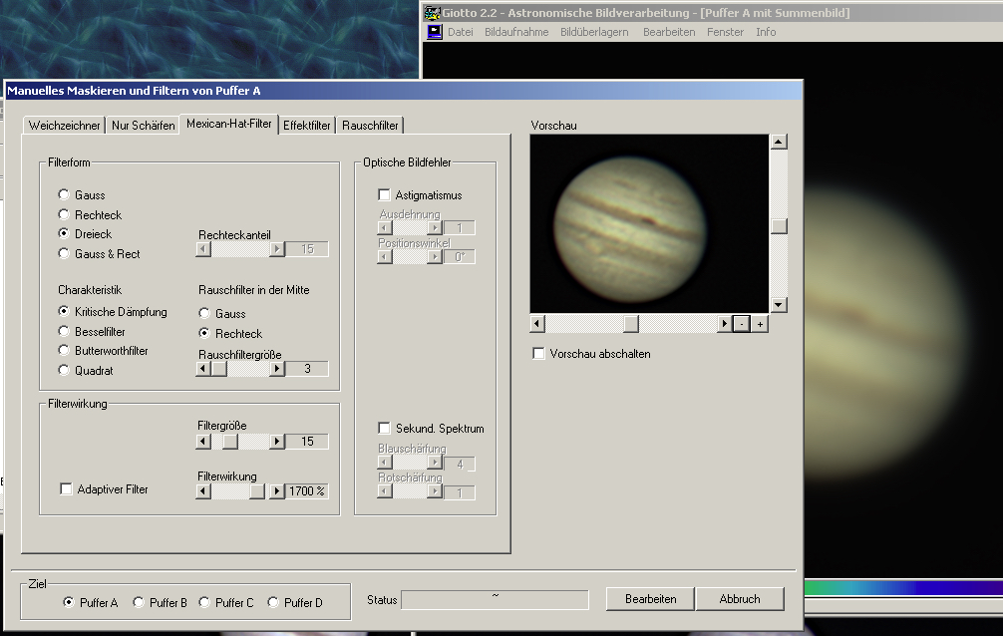
Task: Select Puffer C as target
Action: coord(226,603)
